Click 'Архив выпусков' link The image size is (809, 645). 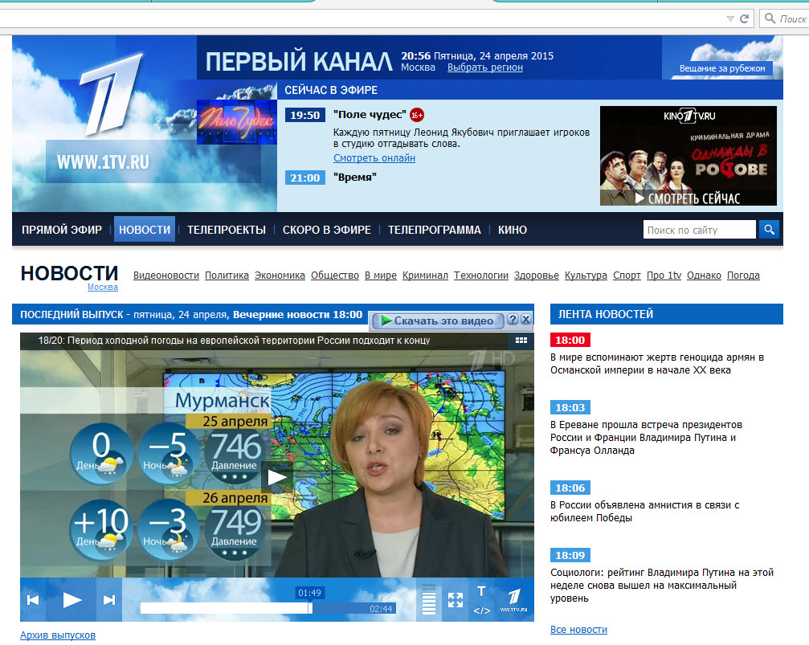tap(58, 635)
